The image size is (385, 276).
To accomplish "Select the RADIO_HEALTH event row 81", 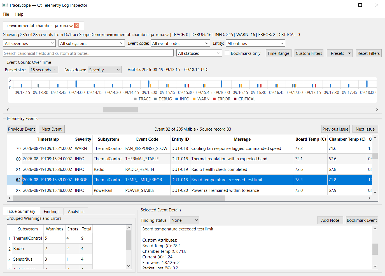I will point(190,169).
